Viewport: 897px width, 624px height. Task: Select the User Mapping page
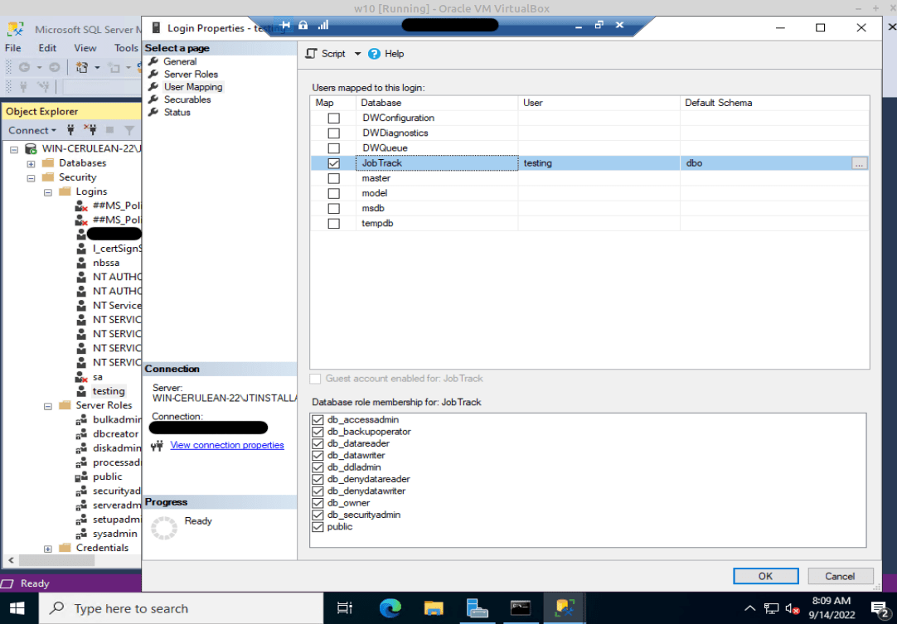pos(193,87)
